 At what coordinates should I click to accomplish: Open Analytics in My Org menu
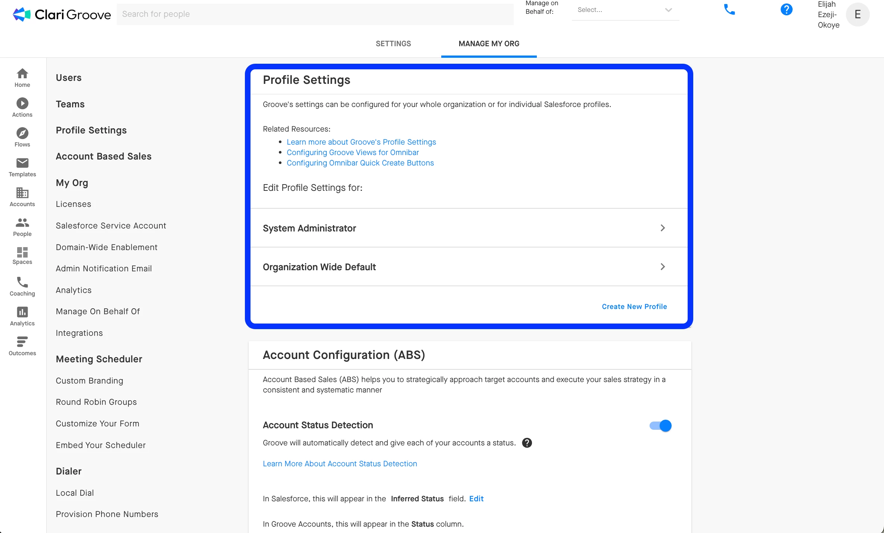pos(74,290)
